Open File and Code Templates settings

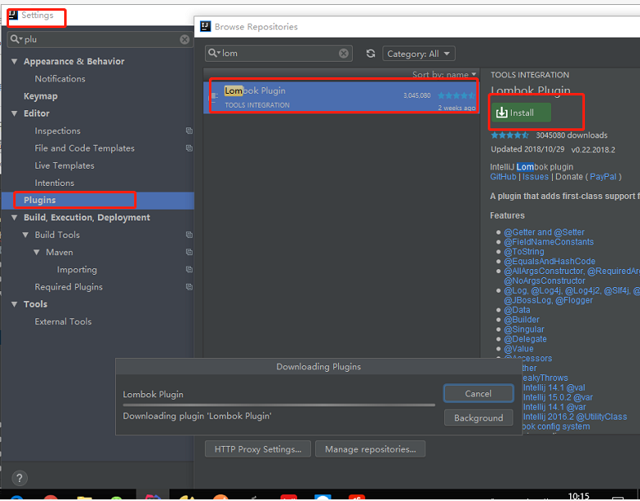tap(85, 148)
